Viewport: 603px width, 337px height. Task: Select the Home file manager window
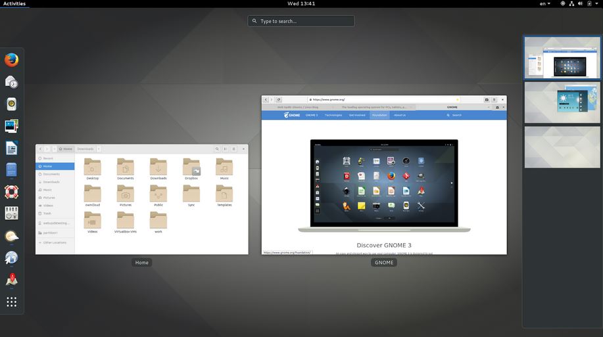click(142, 200)
